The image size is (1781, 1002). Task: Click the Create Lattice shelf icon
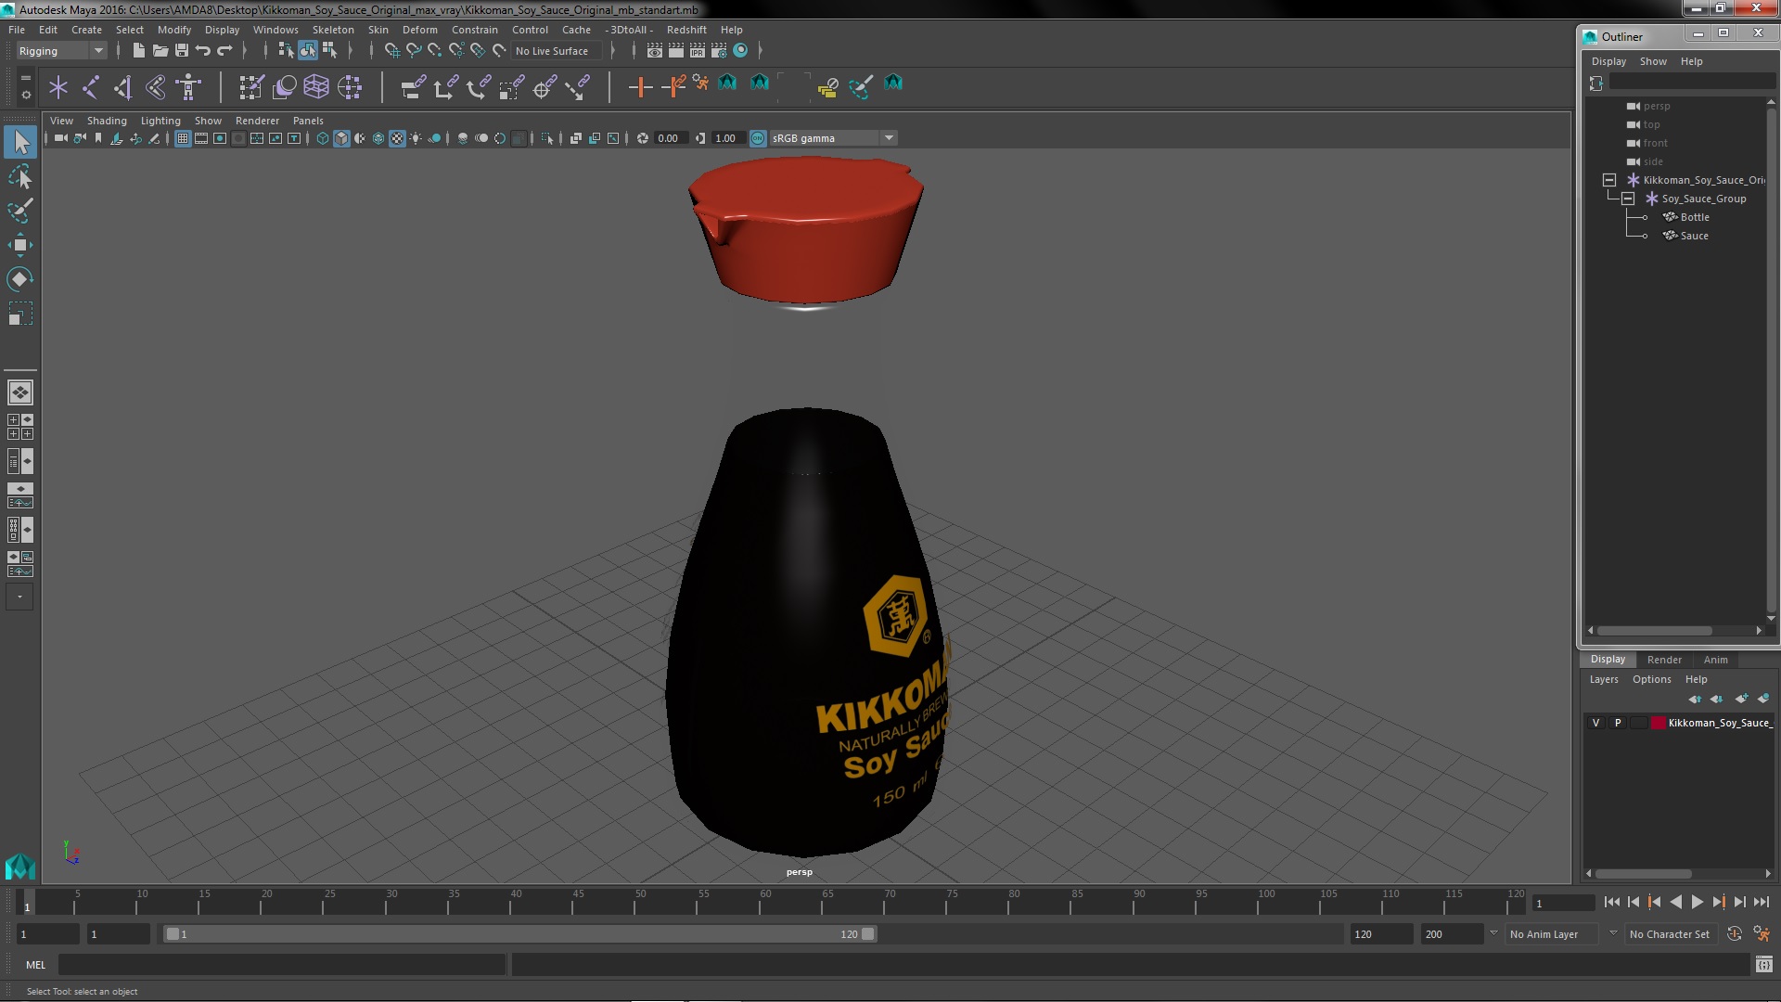point(316,87)
